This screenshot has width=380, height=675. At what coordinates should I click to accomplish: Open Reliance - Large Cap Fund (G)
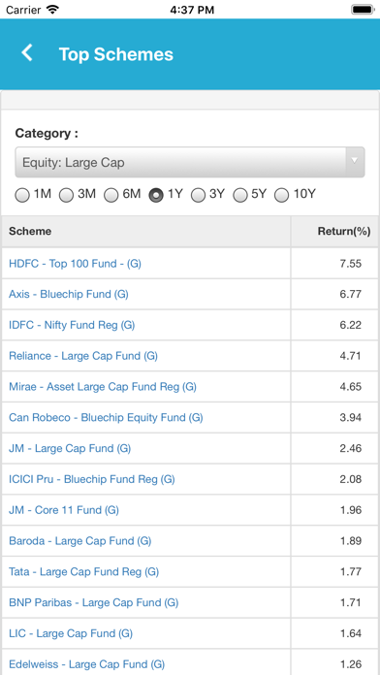pos(83,356)
